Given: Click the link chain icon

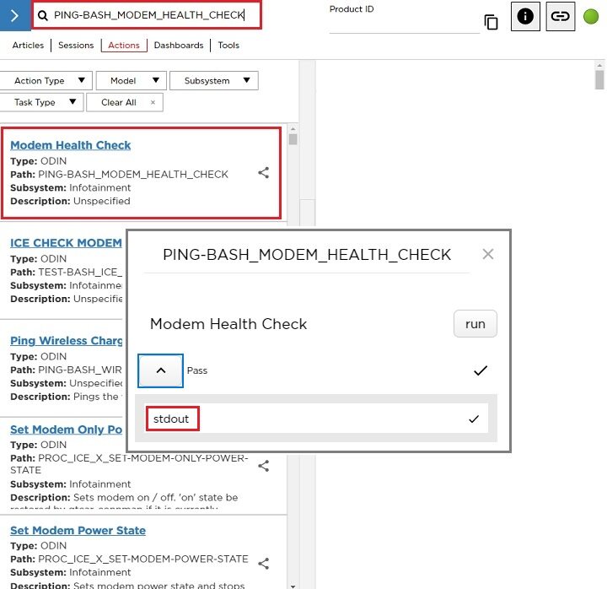Looking at the screenshot, I should point(561,16).
